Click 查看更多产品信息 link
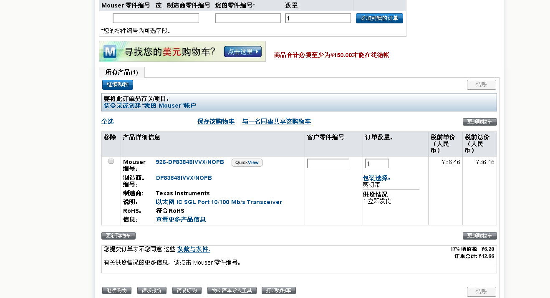550x298 pixels. 181,220
